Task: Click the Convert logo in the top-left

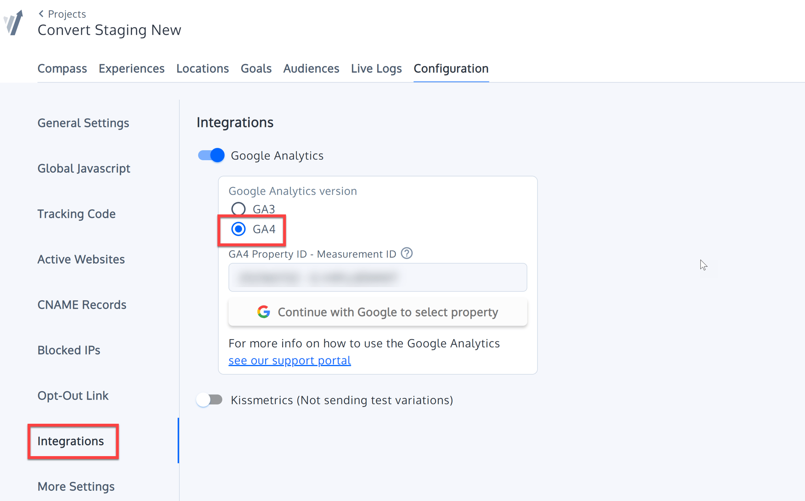Action: coord(13,22)
